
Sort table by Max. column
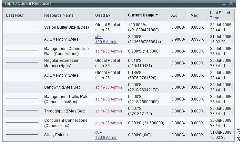click(195, 15)
